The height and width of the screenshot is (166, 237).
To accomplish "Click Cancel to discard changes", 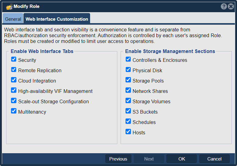I will tap(214, 159).
